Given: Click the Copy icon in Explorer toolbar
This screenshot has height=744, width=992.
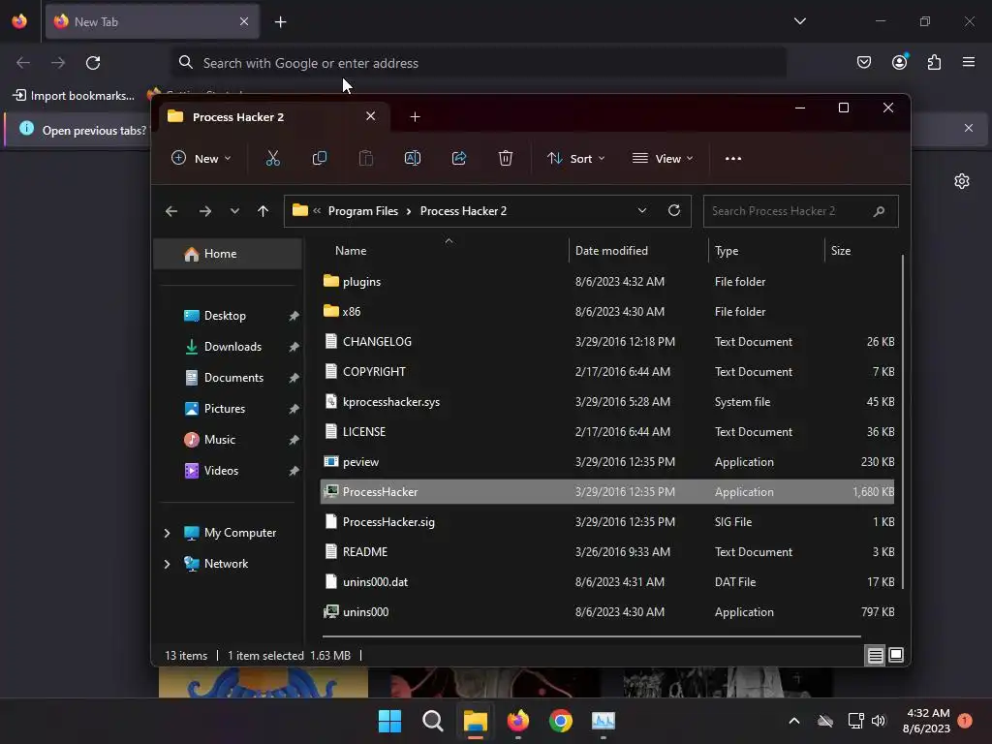Looking at the screenshot, I should (320, 158).
